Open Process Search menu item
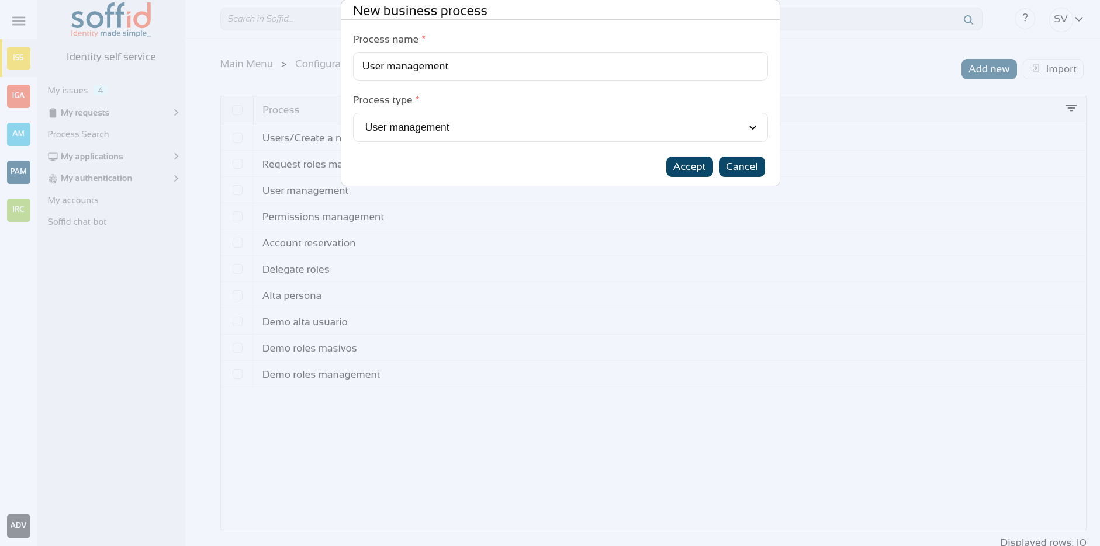Image resolution: width=1100 pixels, height=546 pixels. [x=78, y=134]
